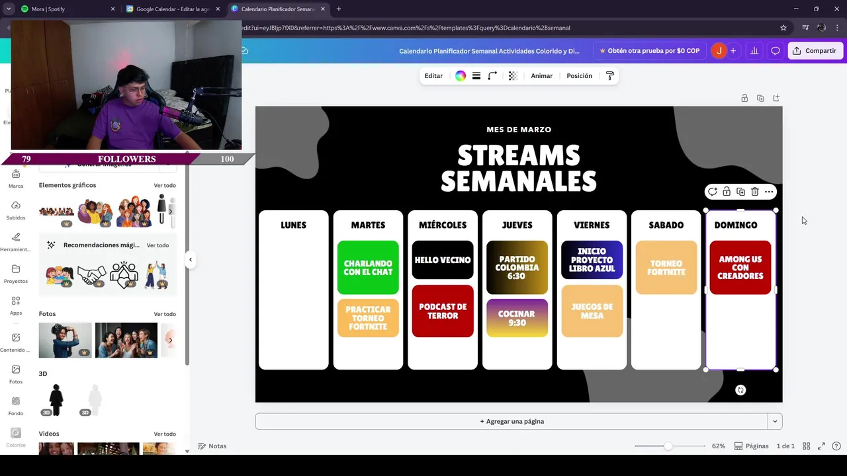Click the J user avatar

coord(719,51)
